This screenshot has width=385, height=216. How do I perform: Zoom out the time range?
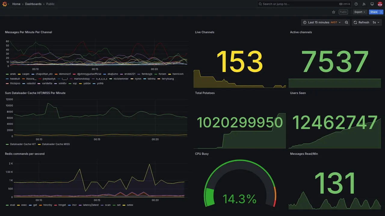click(x=346, y=22)
